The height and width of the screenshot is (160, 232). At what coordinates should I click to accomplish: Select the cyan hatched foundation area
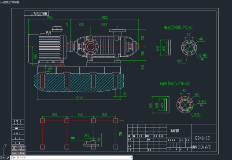click(x=78, y=83)
